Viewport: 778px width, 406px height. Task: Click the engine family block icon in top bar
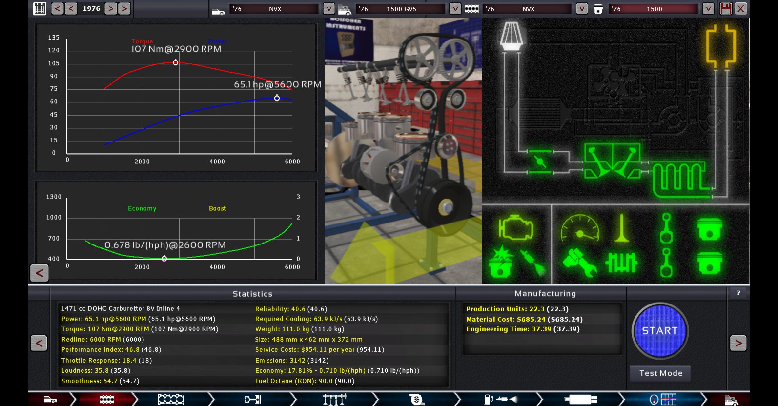coord(471,9)
